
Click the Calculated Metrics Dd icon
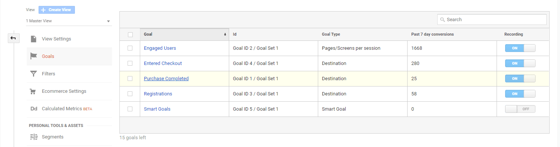(x=34, y=109)
